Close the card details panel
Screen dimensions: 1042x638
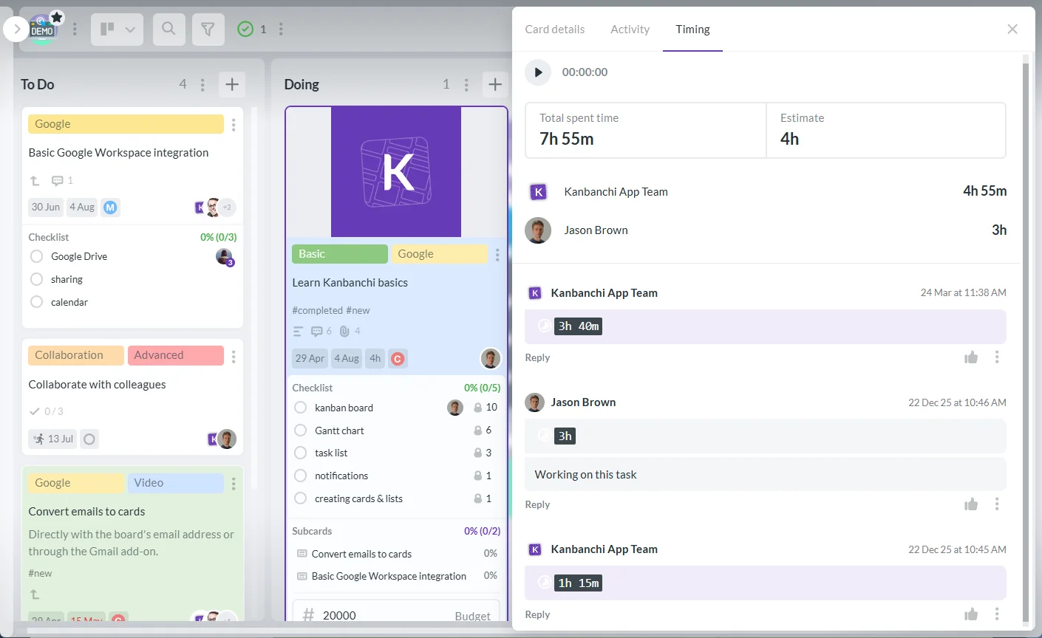tap(1012, 29)
